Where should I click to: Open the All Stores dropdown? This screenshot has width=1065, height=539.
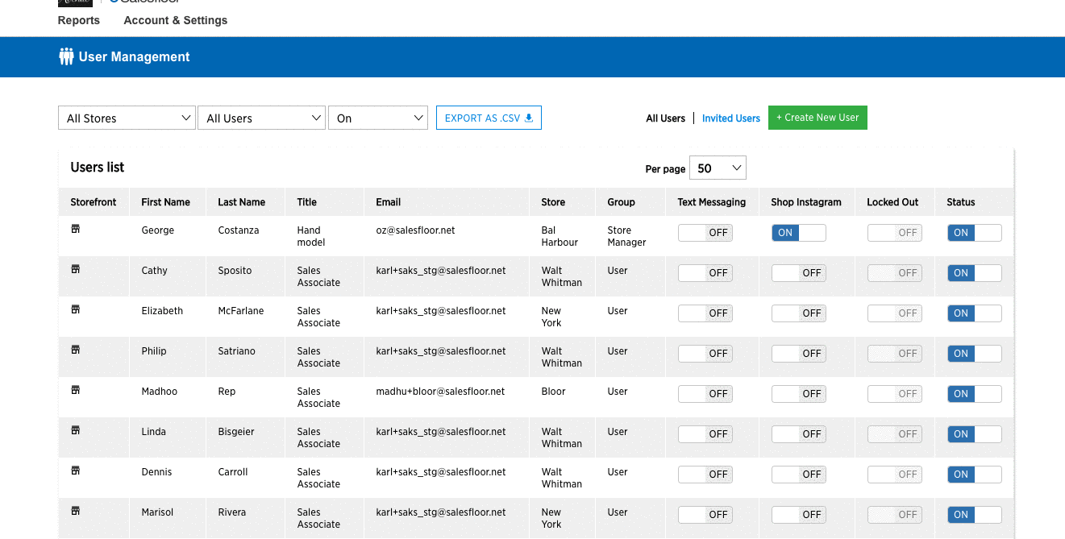(x=127, y=118)
